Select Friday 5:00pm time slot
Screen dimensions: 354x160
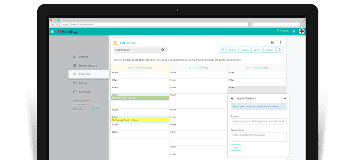198,112
